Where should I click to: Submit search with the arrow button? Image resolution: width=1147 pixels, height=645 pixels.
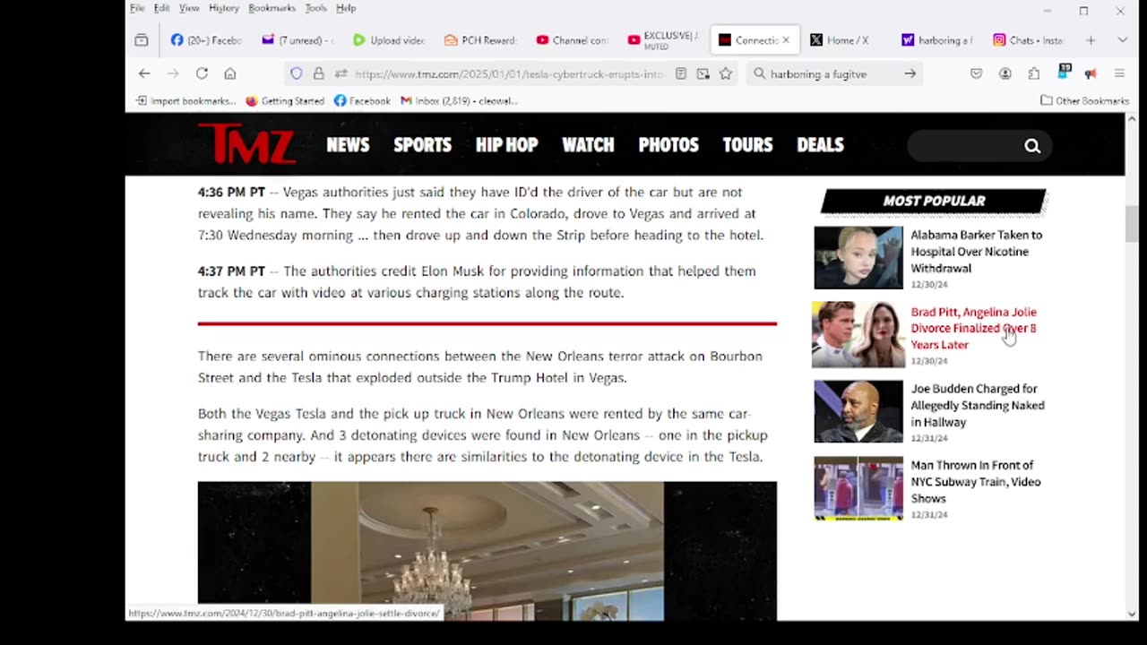910,73
